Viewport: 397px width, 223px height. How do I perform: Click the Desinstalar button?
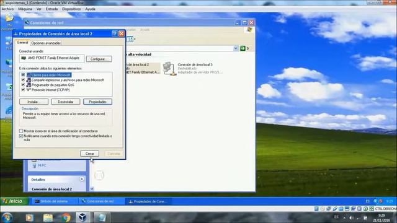(x=66, y=102)
